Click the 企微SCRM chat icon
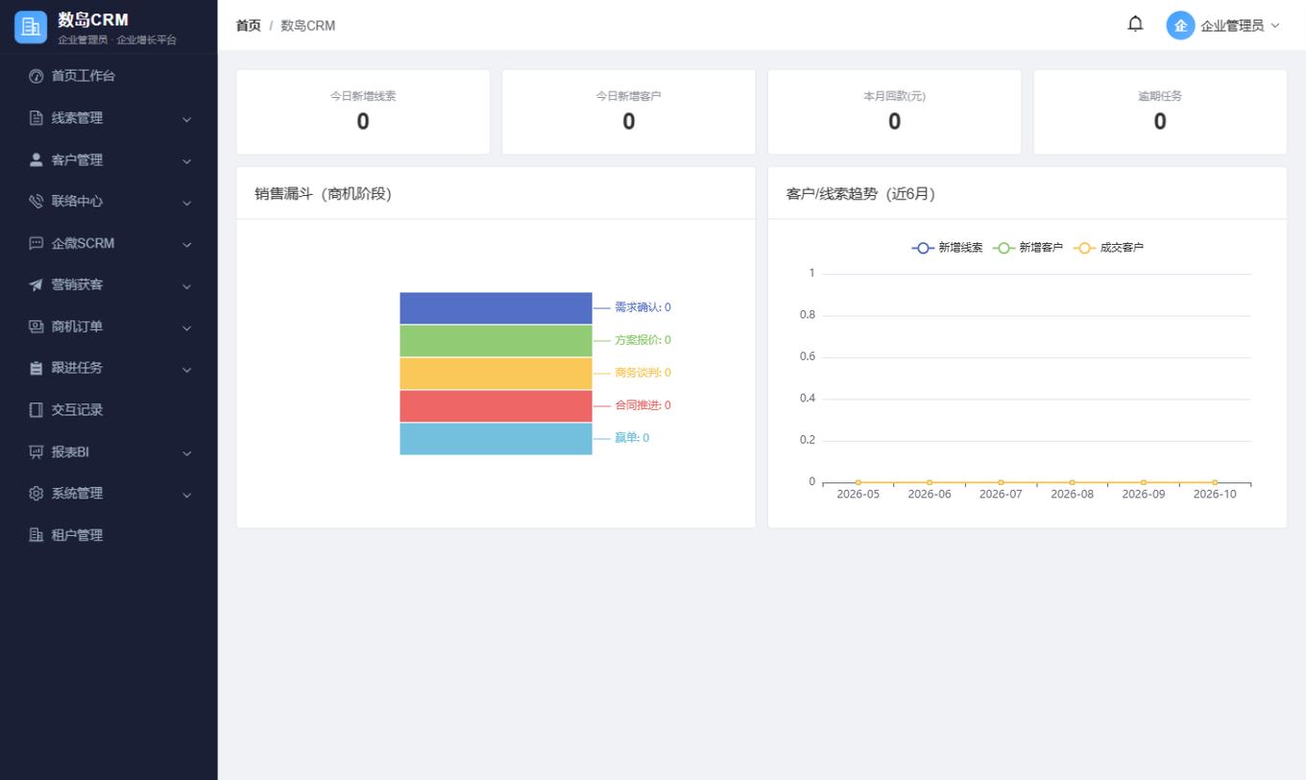The image size is (1306, 780). (x=36, y=243)
